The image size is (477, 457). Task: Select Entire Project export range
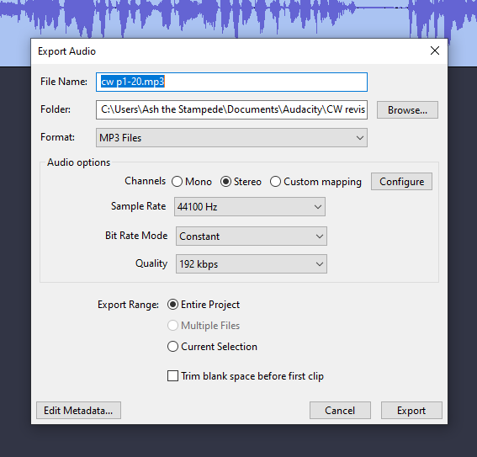click(x=204, y=305)
